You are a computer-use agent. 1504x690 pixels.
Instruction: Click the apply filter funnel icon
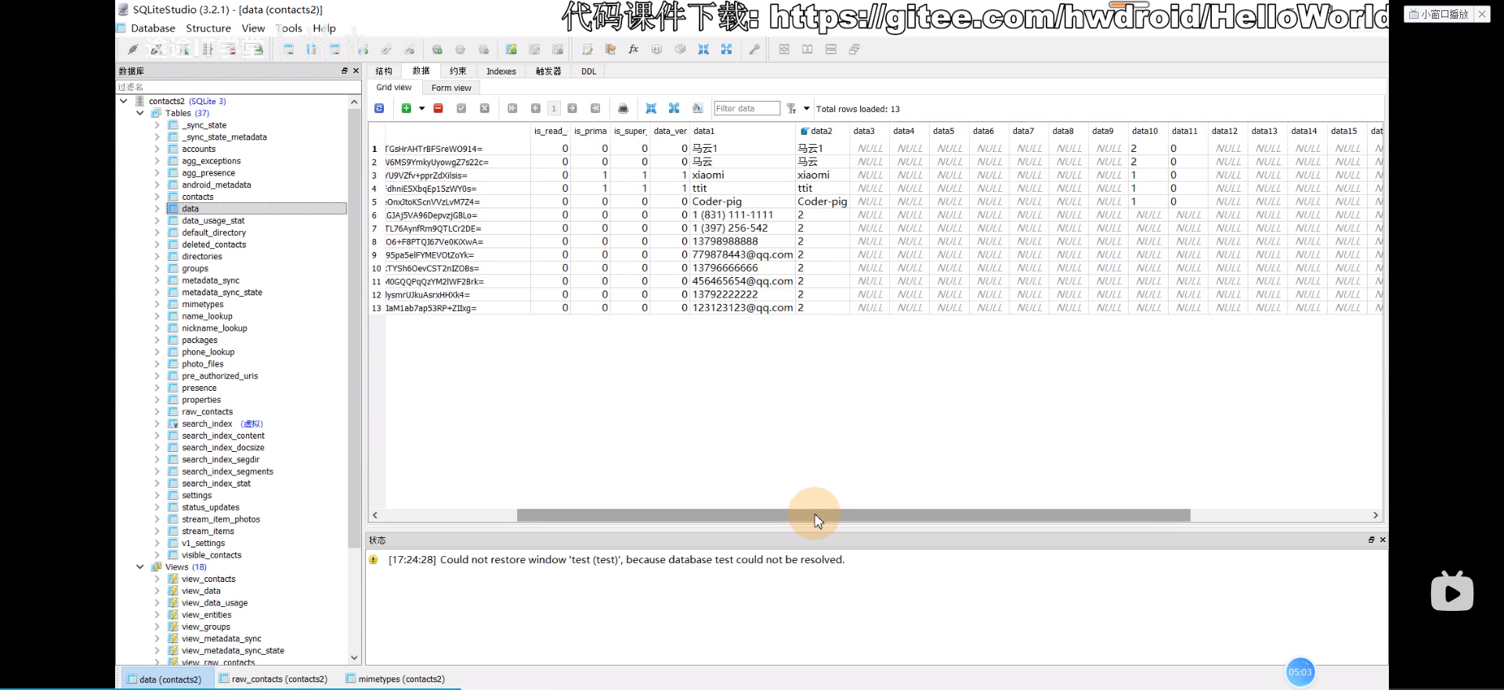coord(791,108)
